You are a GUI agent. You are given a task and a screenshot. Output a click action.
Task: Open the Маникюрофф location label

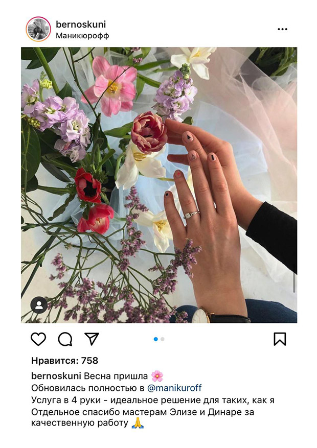click(x=82, y=36)
